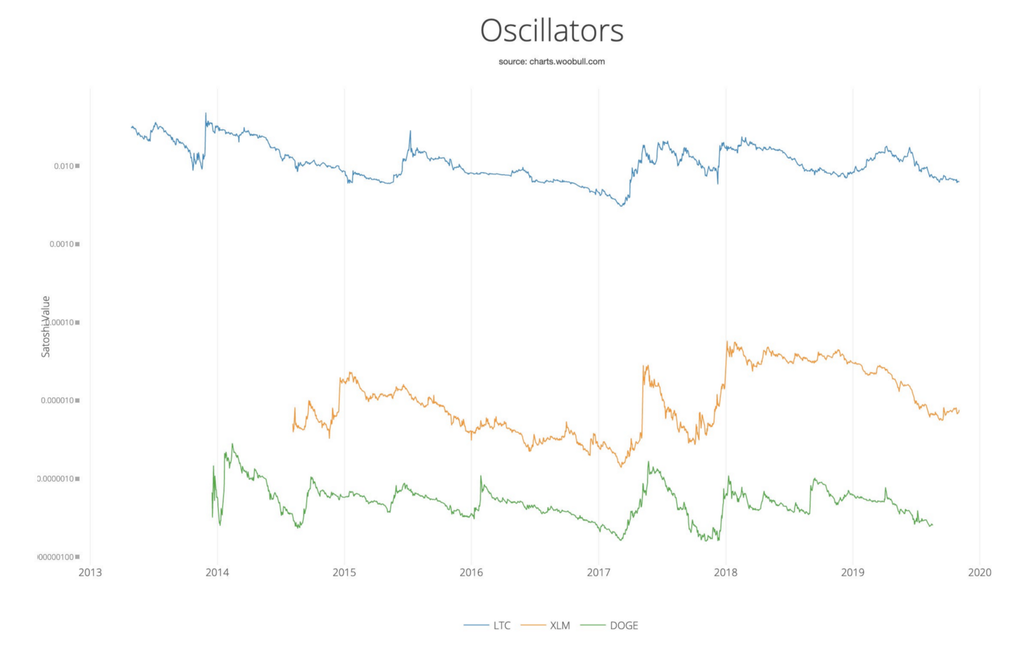
Task: Click the 2020 x-axis label
Action: (980, 572)
